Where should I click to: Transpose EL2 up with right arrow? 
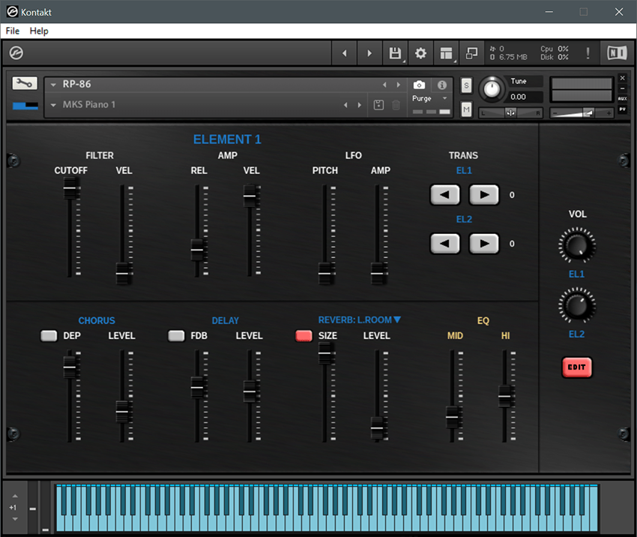coord(484,244)
